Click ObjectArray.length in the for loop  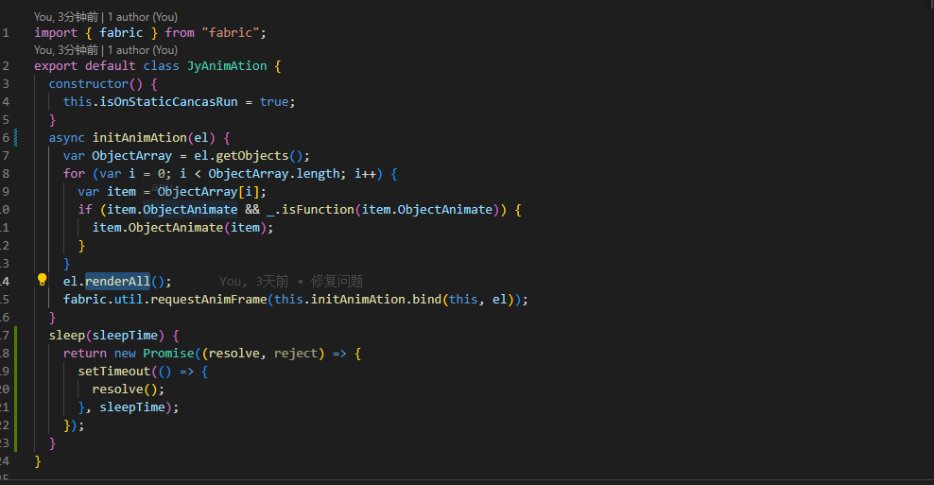[x=273, y=173]
